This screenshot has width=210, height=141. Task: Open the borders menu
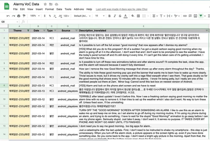[x=138, y=16]
